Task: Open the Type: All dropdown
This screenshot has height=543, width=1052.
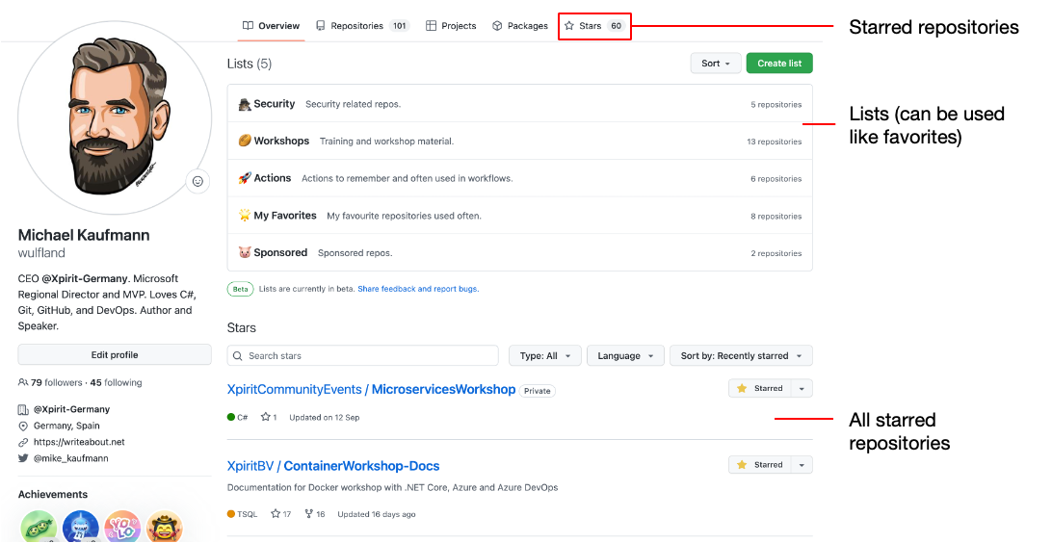Action: pos(544,356)
